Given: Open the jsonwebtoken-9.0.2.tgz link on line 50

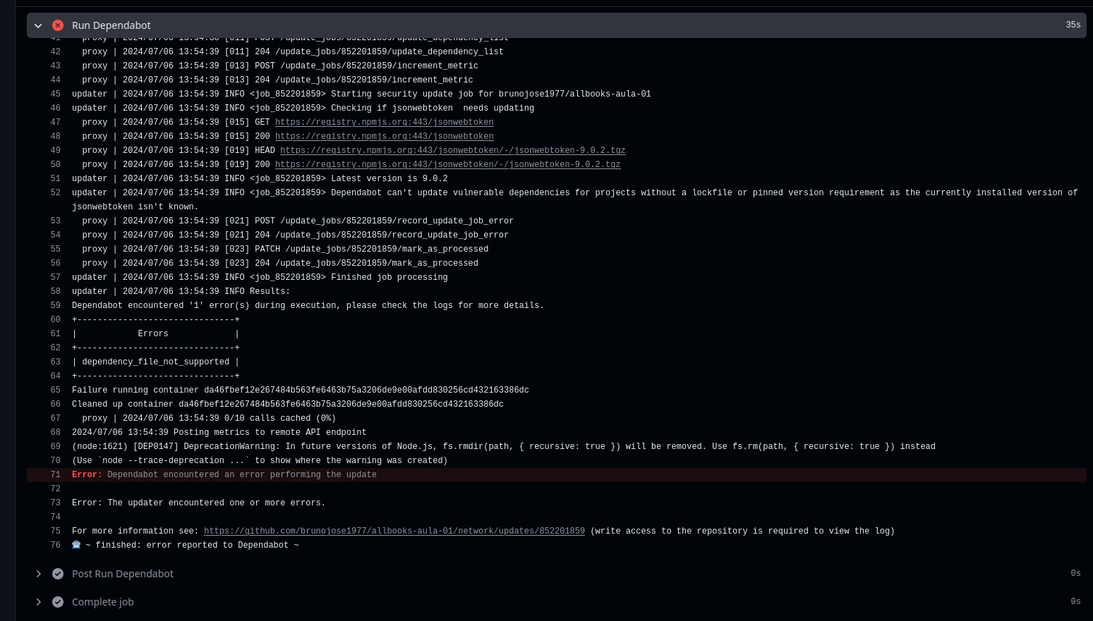Looking at the screenshot, I should 447,164.
